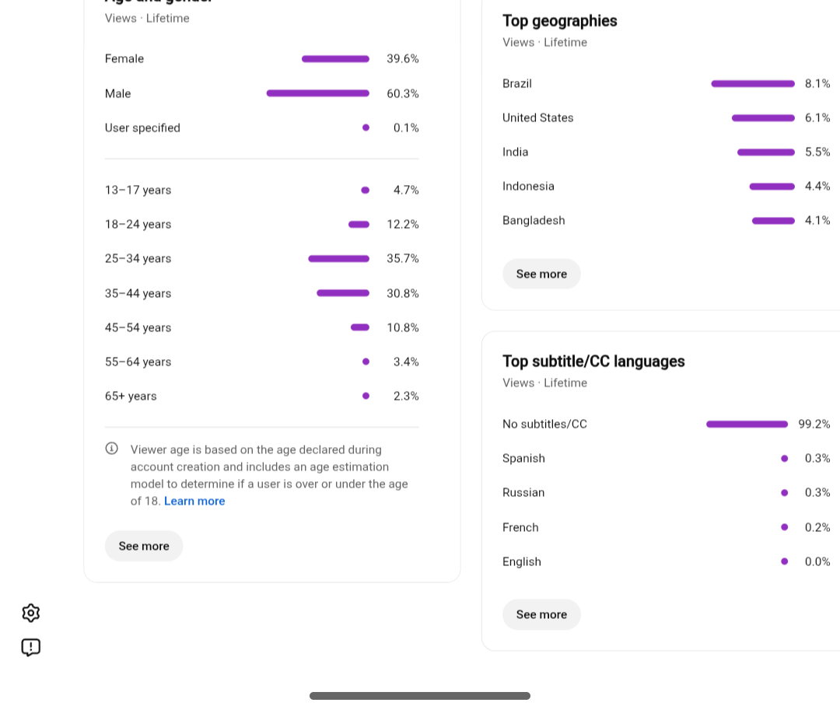This screenshot has width=840, height=720.
Task: Select the Top geographies heading
Action: (559, 21)
